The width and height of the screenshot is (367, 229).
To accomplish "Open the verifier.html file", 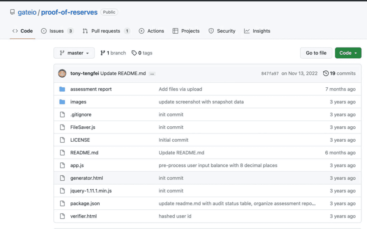I will point(83,216).
